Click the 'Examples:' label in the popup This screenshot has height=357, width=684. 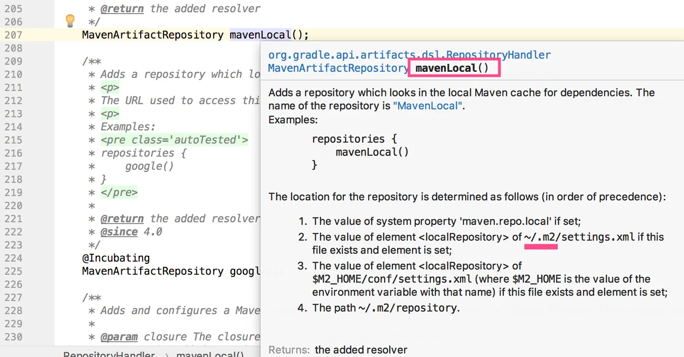click(x=293, y=119)
